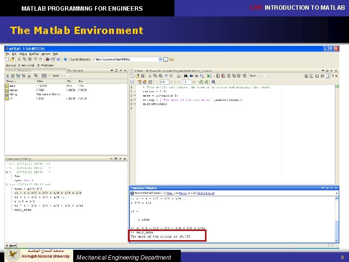The width and height of the screenshot is (349, 262).
Task: Open the Desktop menu
Action: coord(34,54)
